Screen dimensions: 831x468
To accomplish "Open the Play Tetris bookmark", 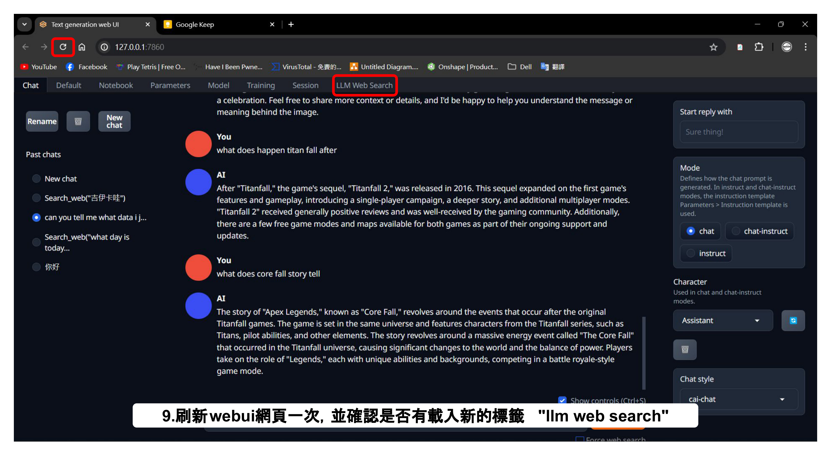I will click(151, 67).
